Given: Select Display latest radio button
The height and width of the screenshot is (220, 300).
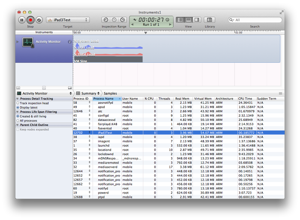Looking at the screenshot, I should pos(18,108).
